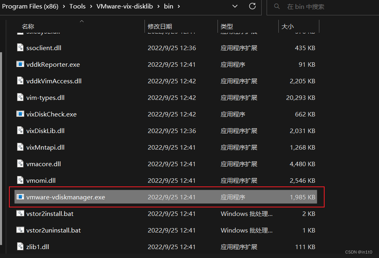The height and width of the screenshot is (258, 379).
Task: Click the zlib1.dll file icon
Action: point(20,246)
